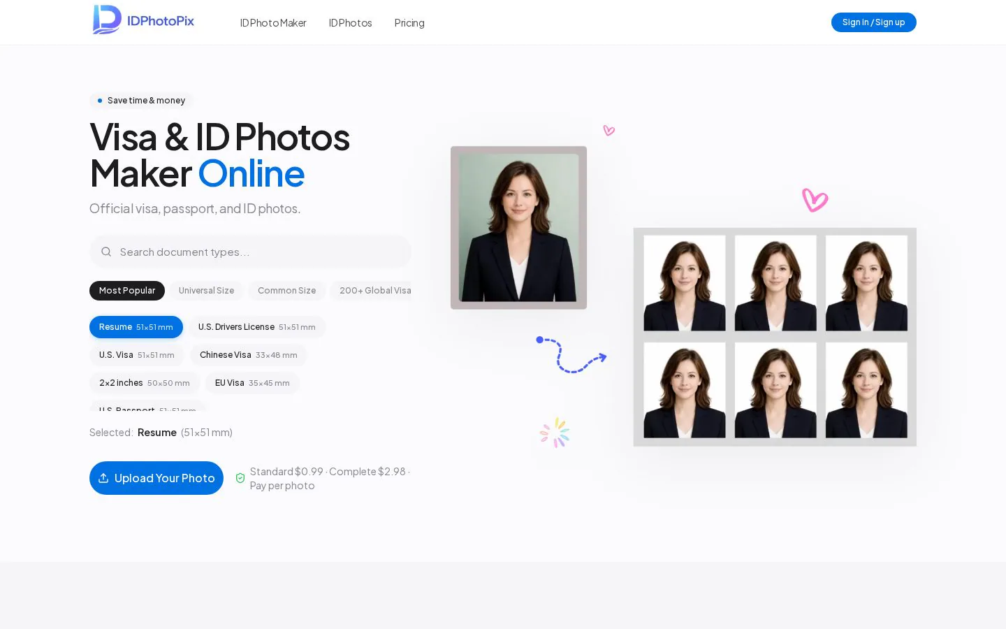Click the IDPhotoPix logo icon
1006x629 pixels.
[x=107, y=20]
